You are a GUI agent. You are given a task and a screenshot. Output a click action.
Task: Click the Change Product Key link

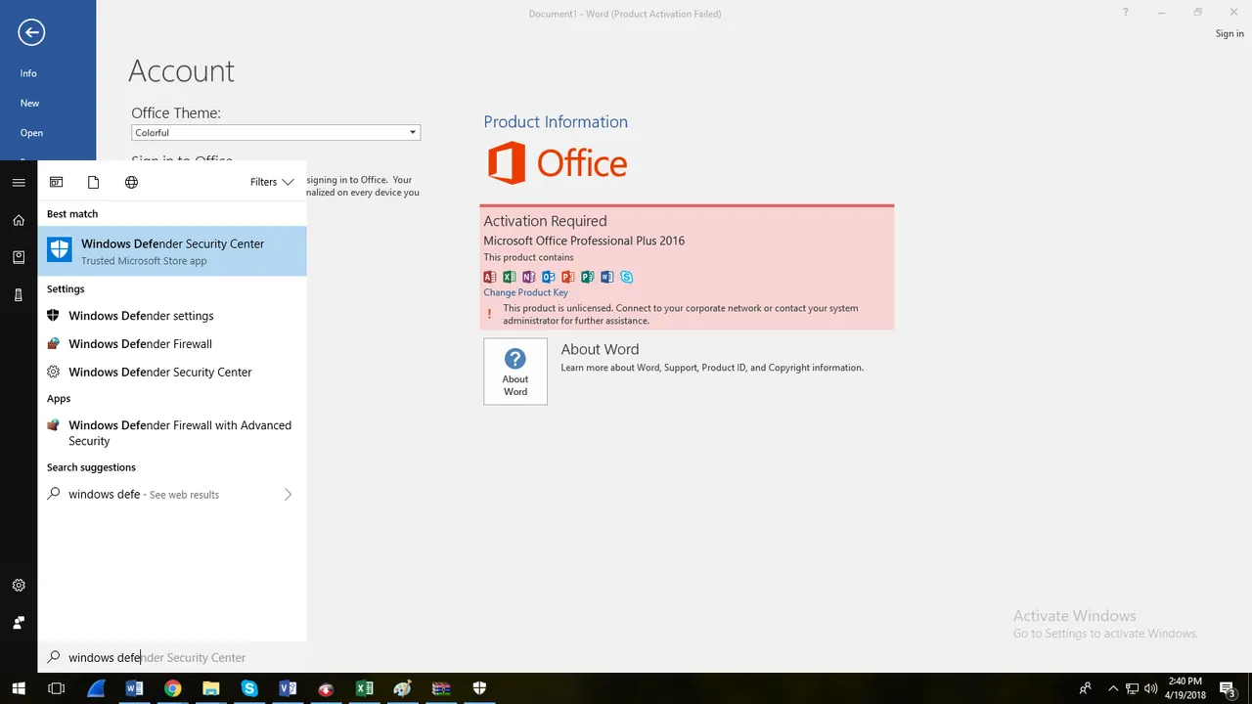point(525,292)
